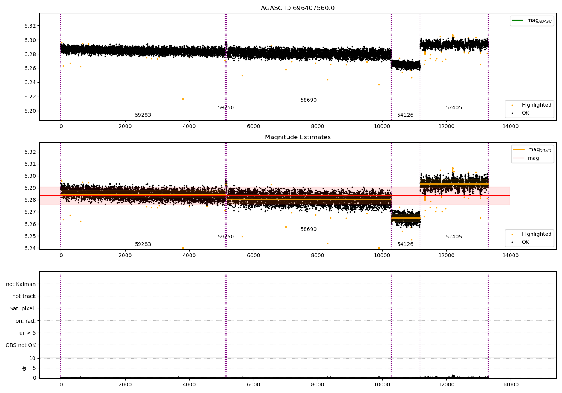Click the 6.29 y-tick in Magnitude Estimates plot
The height and width of the screenshot is (393, 562).
pos(30,188)
